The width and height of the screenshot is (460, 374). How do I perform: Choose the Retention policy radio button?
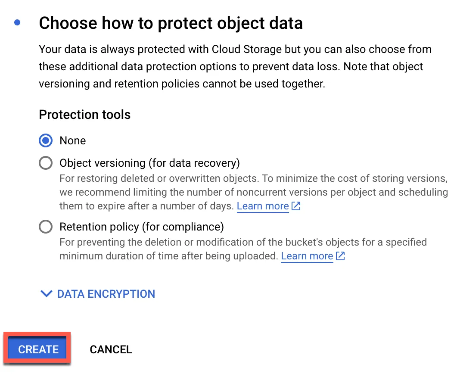46,227
